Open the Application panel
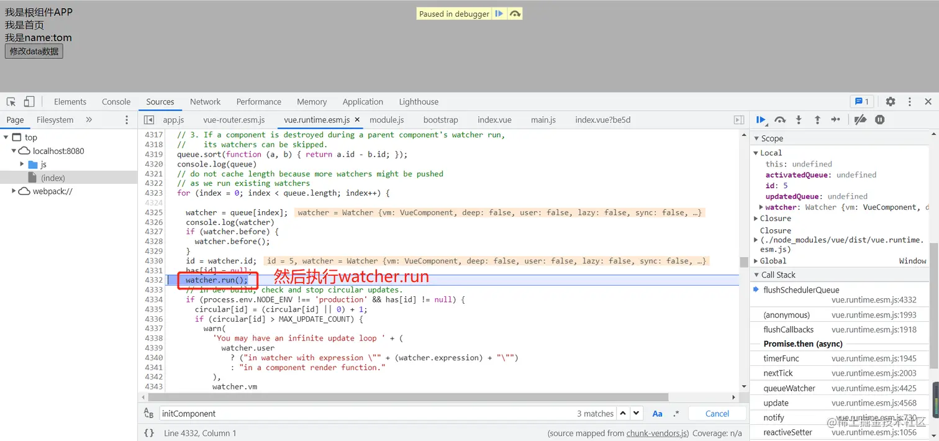 [363, 102]
